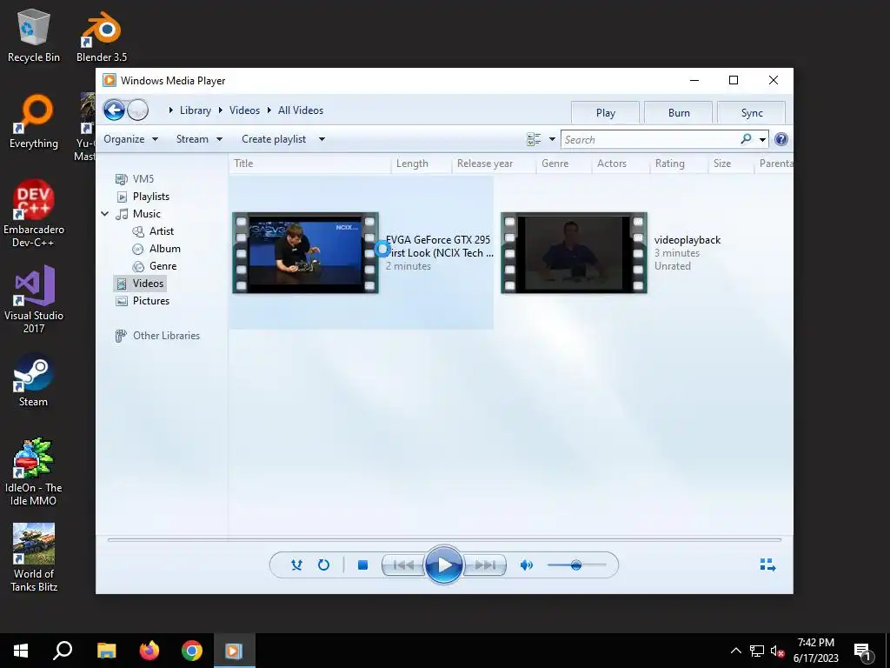The width and height of the screenshot is (890, 668).
Task: Open the blue Help icon
Action: [781, 139]
